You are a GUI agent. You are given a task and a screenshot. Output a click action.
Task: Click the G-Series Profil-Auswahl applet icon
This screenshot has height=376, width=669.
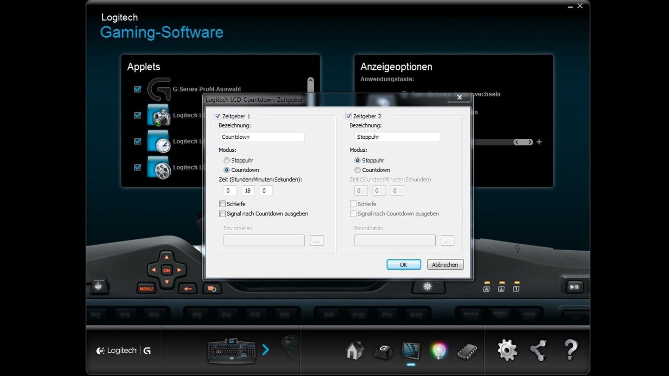tap(159, 89)
